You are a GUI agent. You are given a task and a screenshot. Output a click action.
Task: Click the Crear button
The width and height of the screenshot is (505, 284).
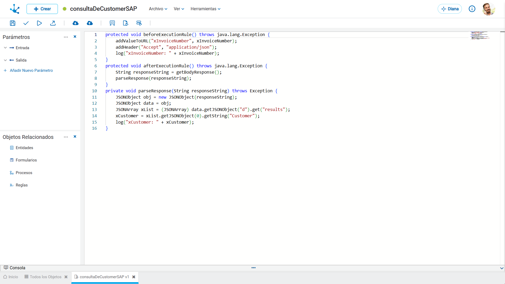(42, 9)
